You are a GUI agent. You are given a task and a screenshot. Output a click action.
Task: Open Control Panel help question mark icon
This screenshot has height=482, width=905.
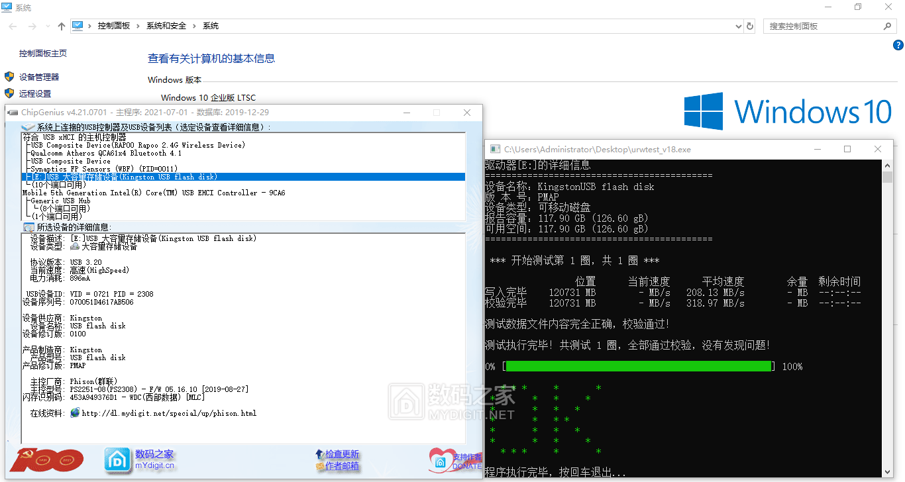(898, 45)
